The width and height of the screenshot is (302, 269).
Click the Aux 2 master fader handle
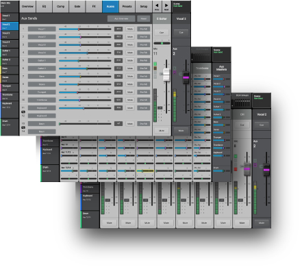tap(186, 77)
